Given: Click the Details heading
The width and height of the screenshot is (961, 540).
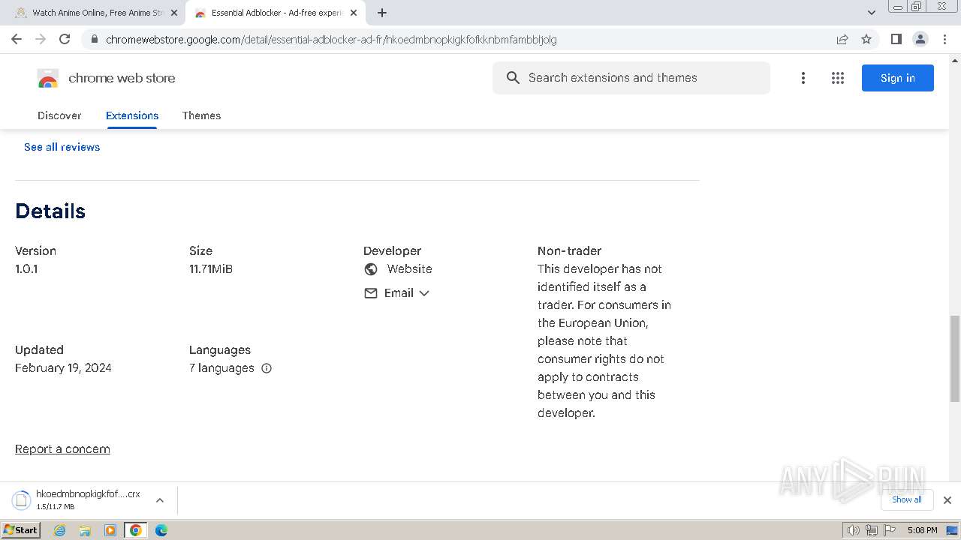Looking at the screenshot, I should [x=50, y=211].
